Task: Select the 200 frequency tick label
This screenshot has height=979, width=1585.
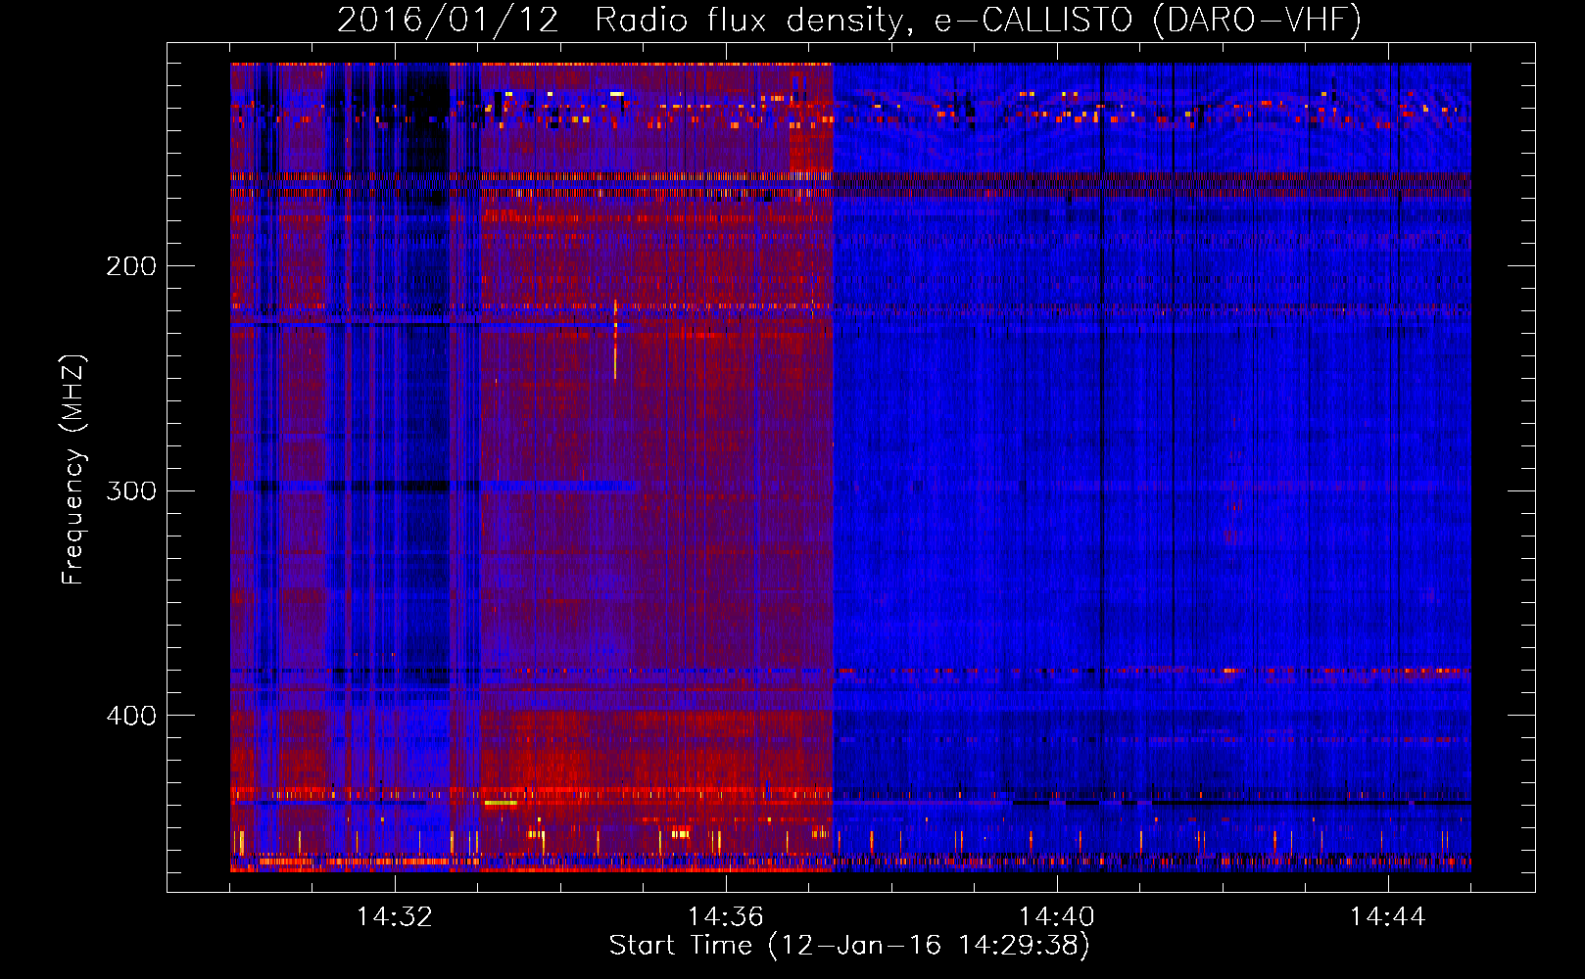Action: [x=131, y=266]
